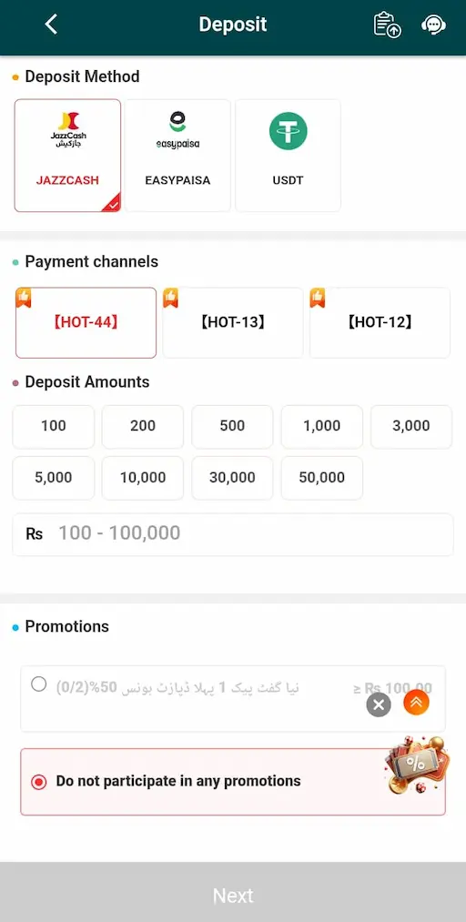Image resolution: width=466 pixels, height=922 pixels.
Task: Tap the thumbs-up badge on HOT-44
Action: pyautogui.click(x=24, y=299)
